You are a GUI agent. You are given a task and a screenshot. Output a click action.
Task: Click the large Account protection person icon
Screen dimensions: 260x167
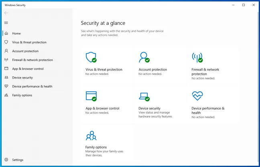(x=144, y=57)
